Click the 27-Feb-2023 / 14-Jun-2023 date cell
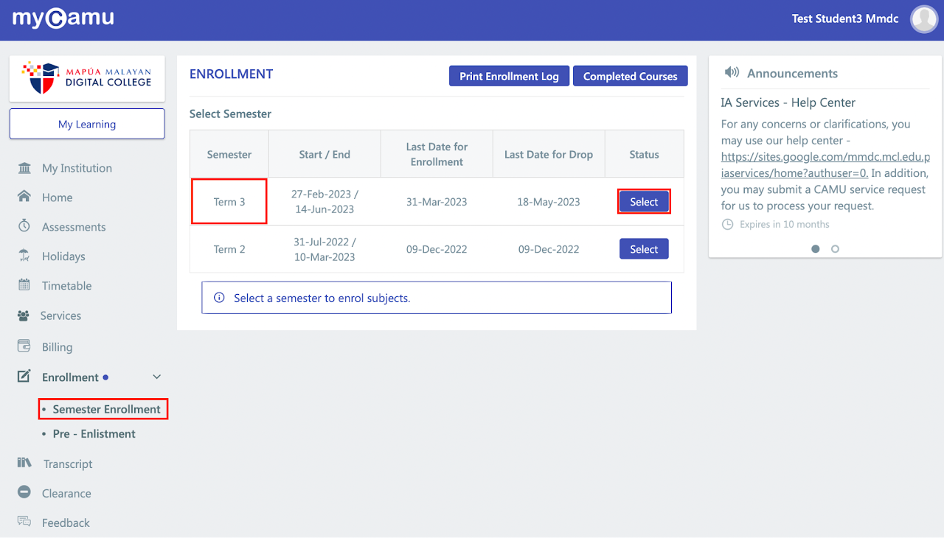 pos(324,201)
